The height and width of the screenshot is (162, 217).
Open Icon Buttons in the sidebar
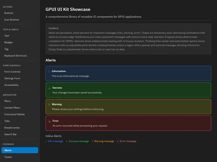tap(20, 20)
